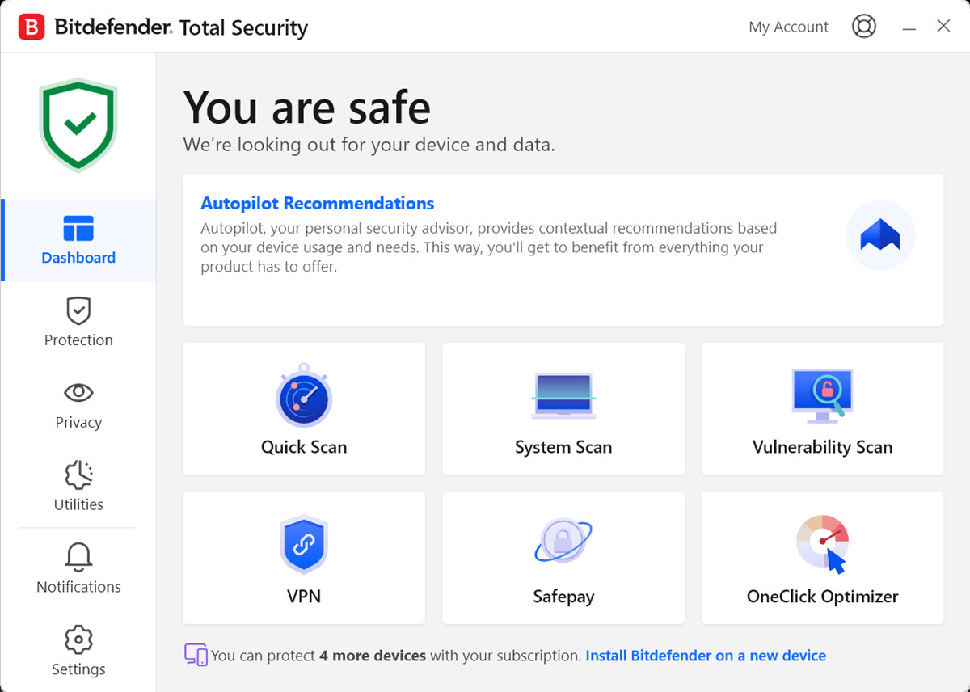Switch to the Dashboard tab

tap(78, 240)
